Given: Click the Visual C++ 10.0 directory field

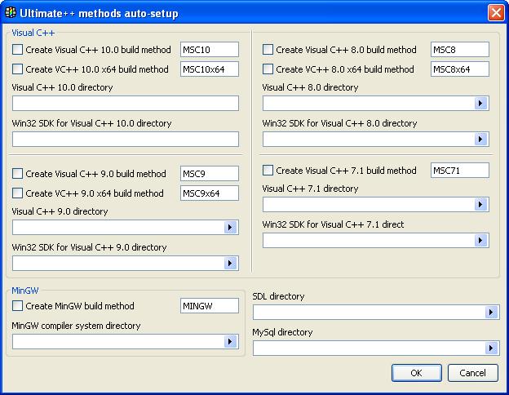Looking at the screenshot, I should 125,104.
